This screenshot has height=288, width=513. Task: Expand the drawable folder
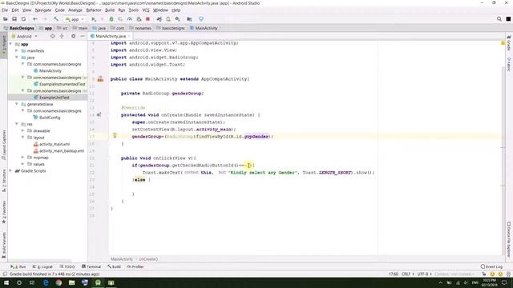pyautogui.click(x=23, y=130)
